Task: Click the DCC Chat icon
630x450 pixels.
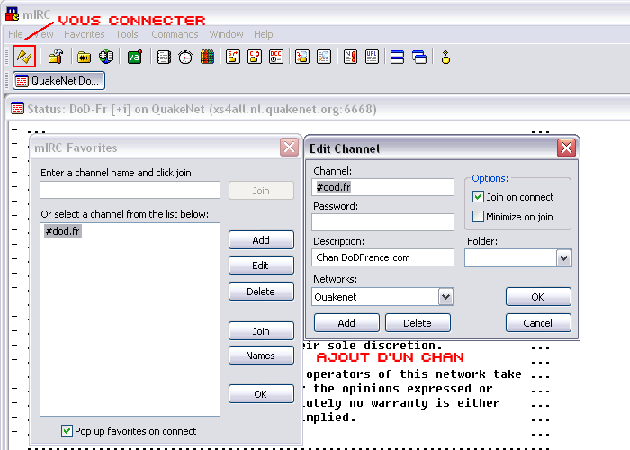Action: point(255,57)
